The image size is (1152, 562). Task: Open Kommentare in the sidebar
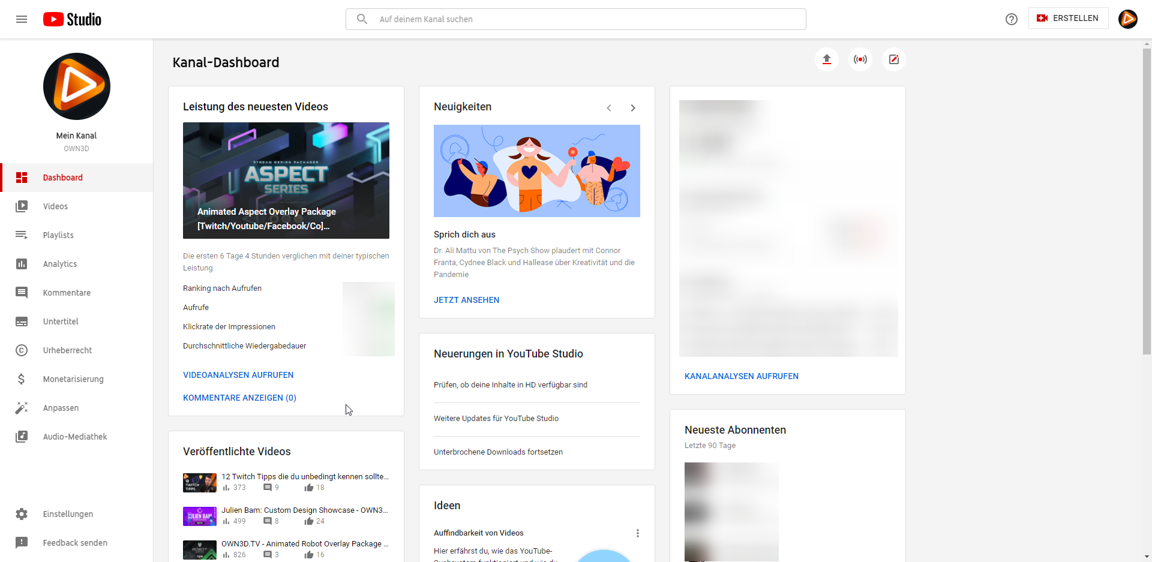(x=67, y=293)
